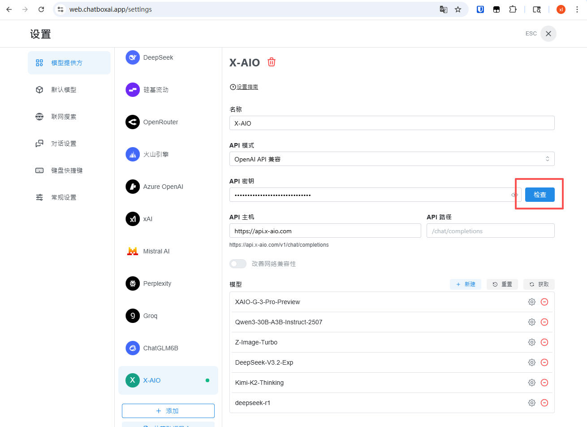
Task: Click the translate page icon in address bar
Action: (x=444, y=9)
